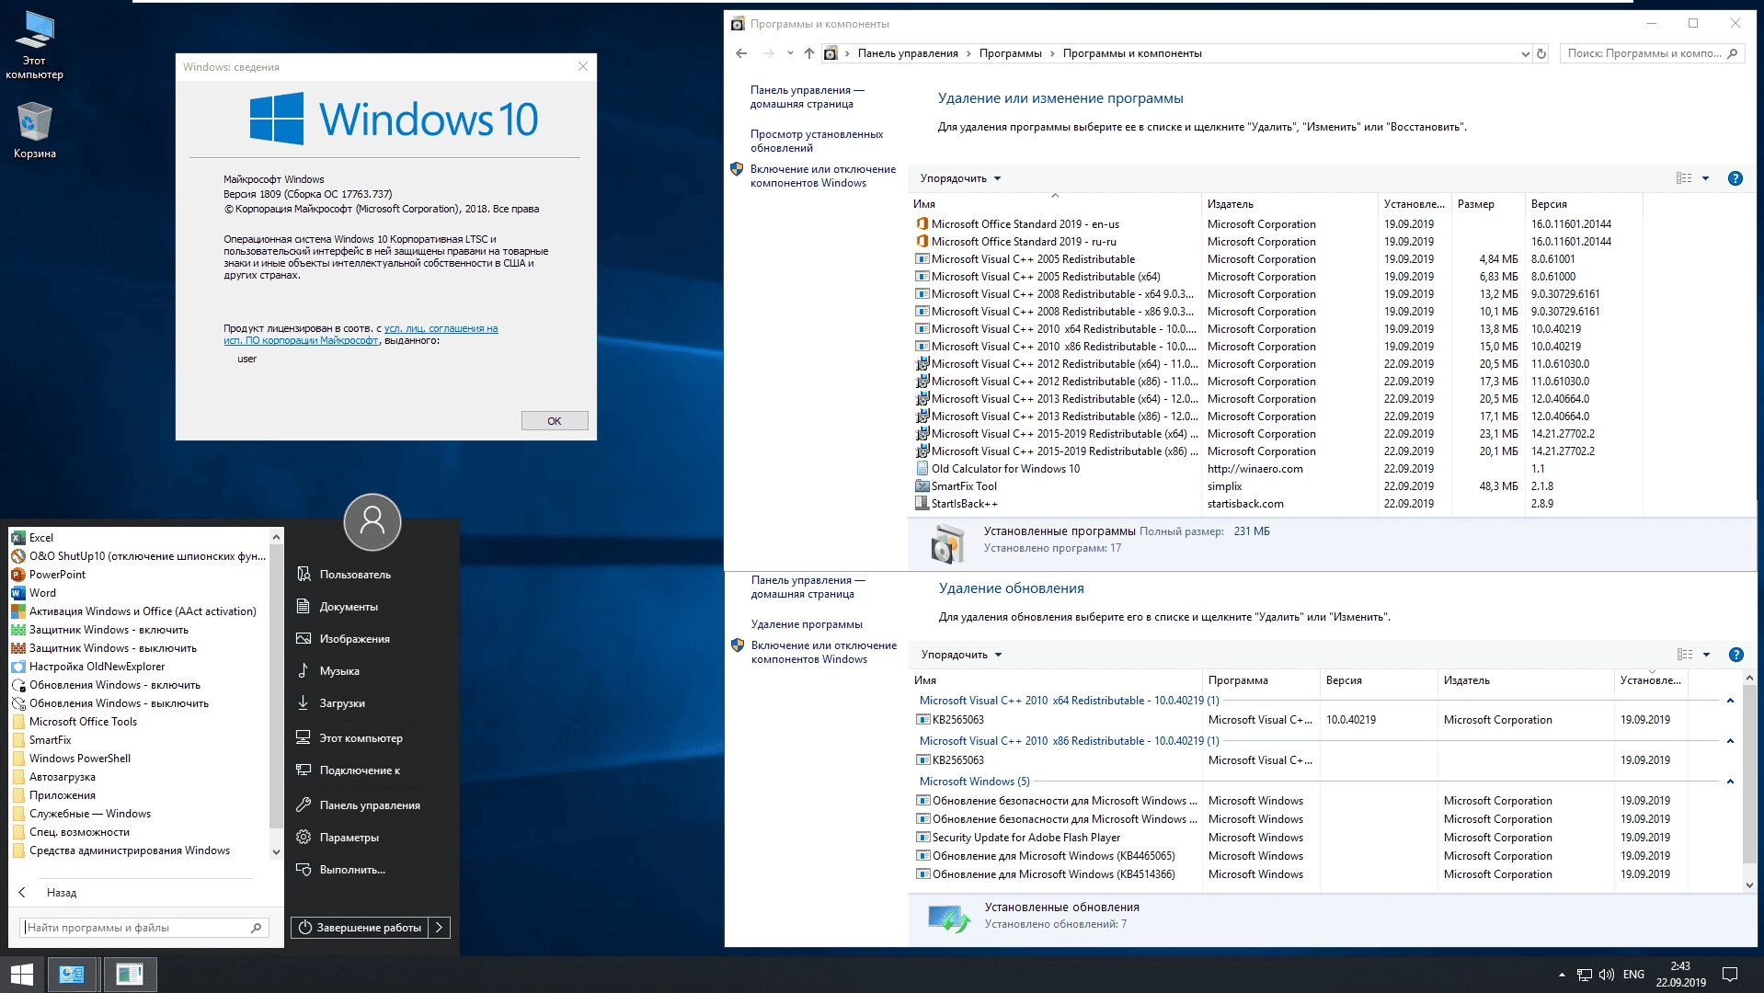Viewport: 1764px width, 993px height.
Task: Open the Упорядочить dropdown in Programs pane
Action: 960,178
